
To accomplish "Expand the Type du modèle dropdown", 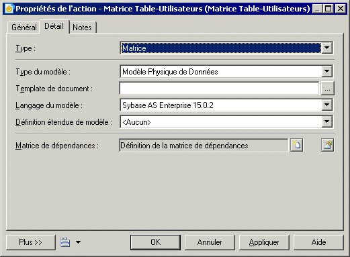I will click(326, 72).
